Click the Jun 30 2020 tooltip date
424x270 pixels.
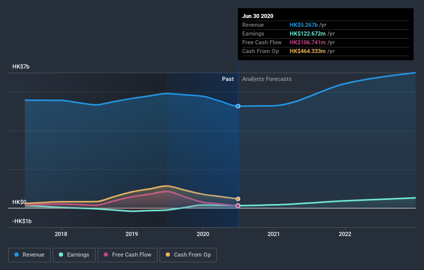coord(258,16)
